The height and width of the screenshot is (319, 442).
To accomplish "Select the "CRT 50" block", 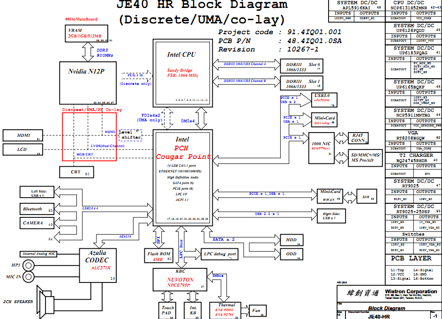I will [x=76, y=172].
